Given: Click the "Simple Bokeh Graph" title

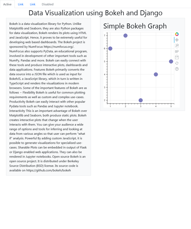Looking at the screenshot, I should [135, 26].
